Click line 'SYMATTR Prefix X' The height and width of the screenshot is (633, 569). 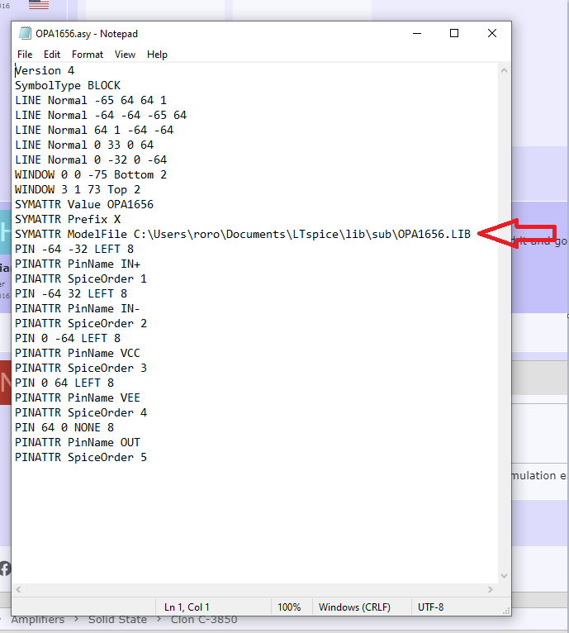click(x=68, y=219)
